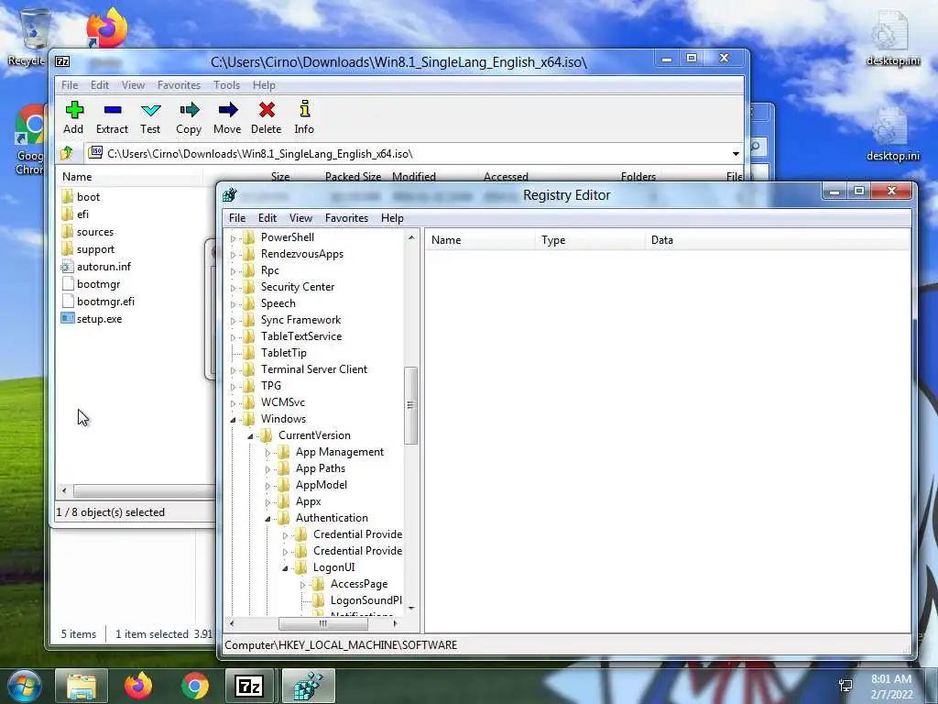Viewport: 938px width, 704px height.
Task: Click the Registry Editor title bar icon
Action: pyautogui.click(x=230, y=194)
